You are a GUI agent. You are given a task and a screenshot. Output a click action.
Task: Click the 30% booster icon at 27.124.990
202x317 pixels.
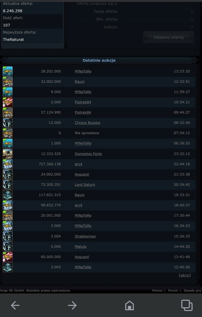(8, 113)
